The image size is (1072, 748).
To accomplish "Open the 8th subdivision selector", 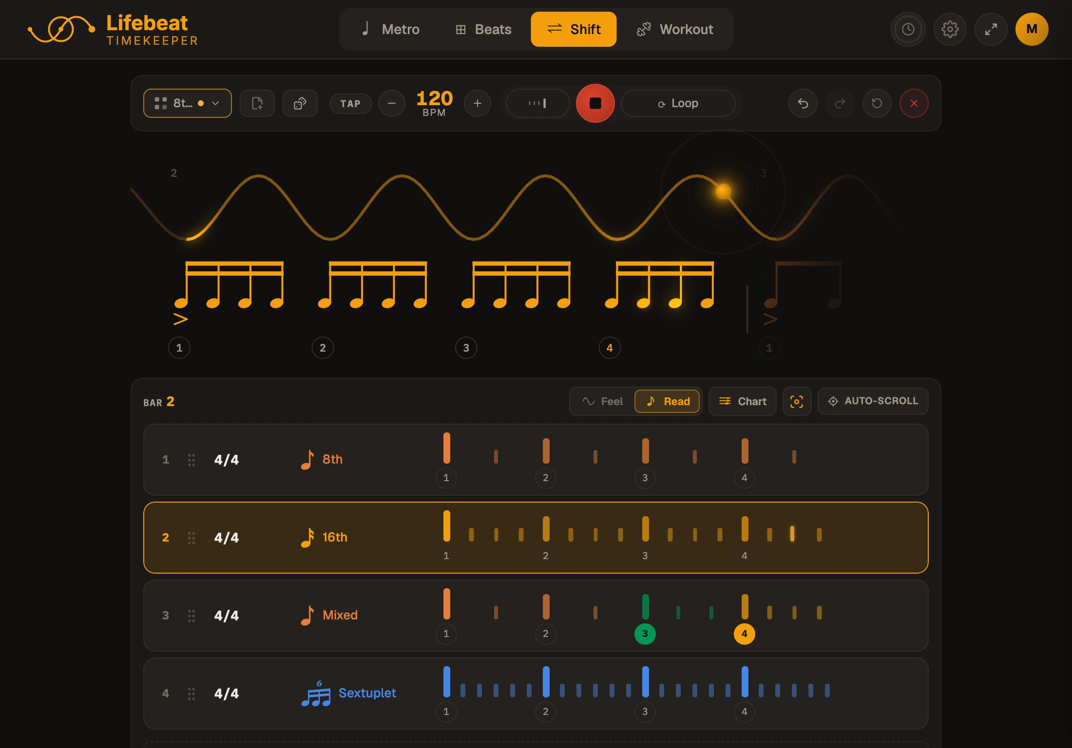I will click(x=322, y=459).
